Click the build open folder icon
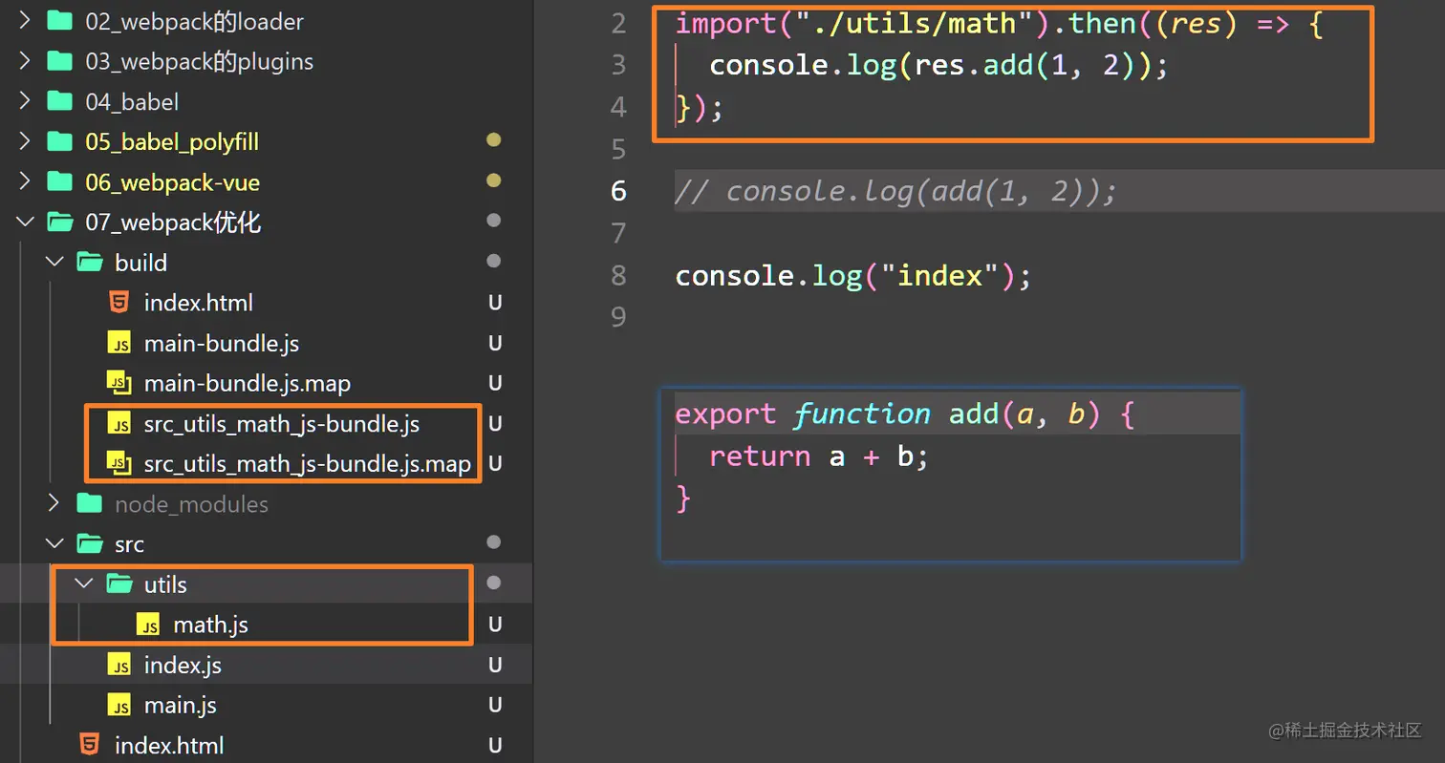Viewport: 1445px width, 763px height. (90, 263)
